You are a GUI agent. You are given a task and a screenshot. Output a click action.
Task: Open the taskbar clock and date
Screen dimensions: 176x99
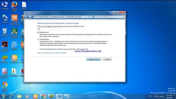(169, 97)
